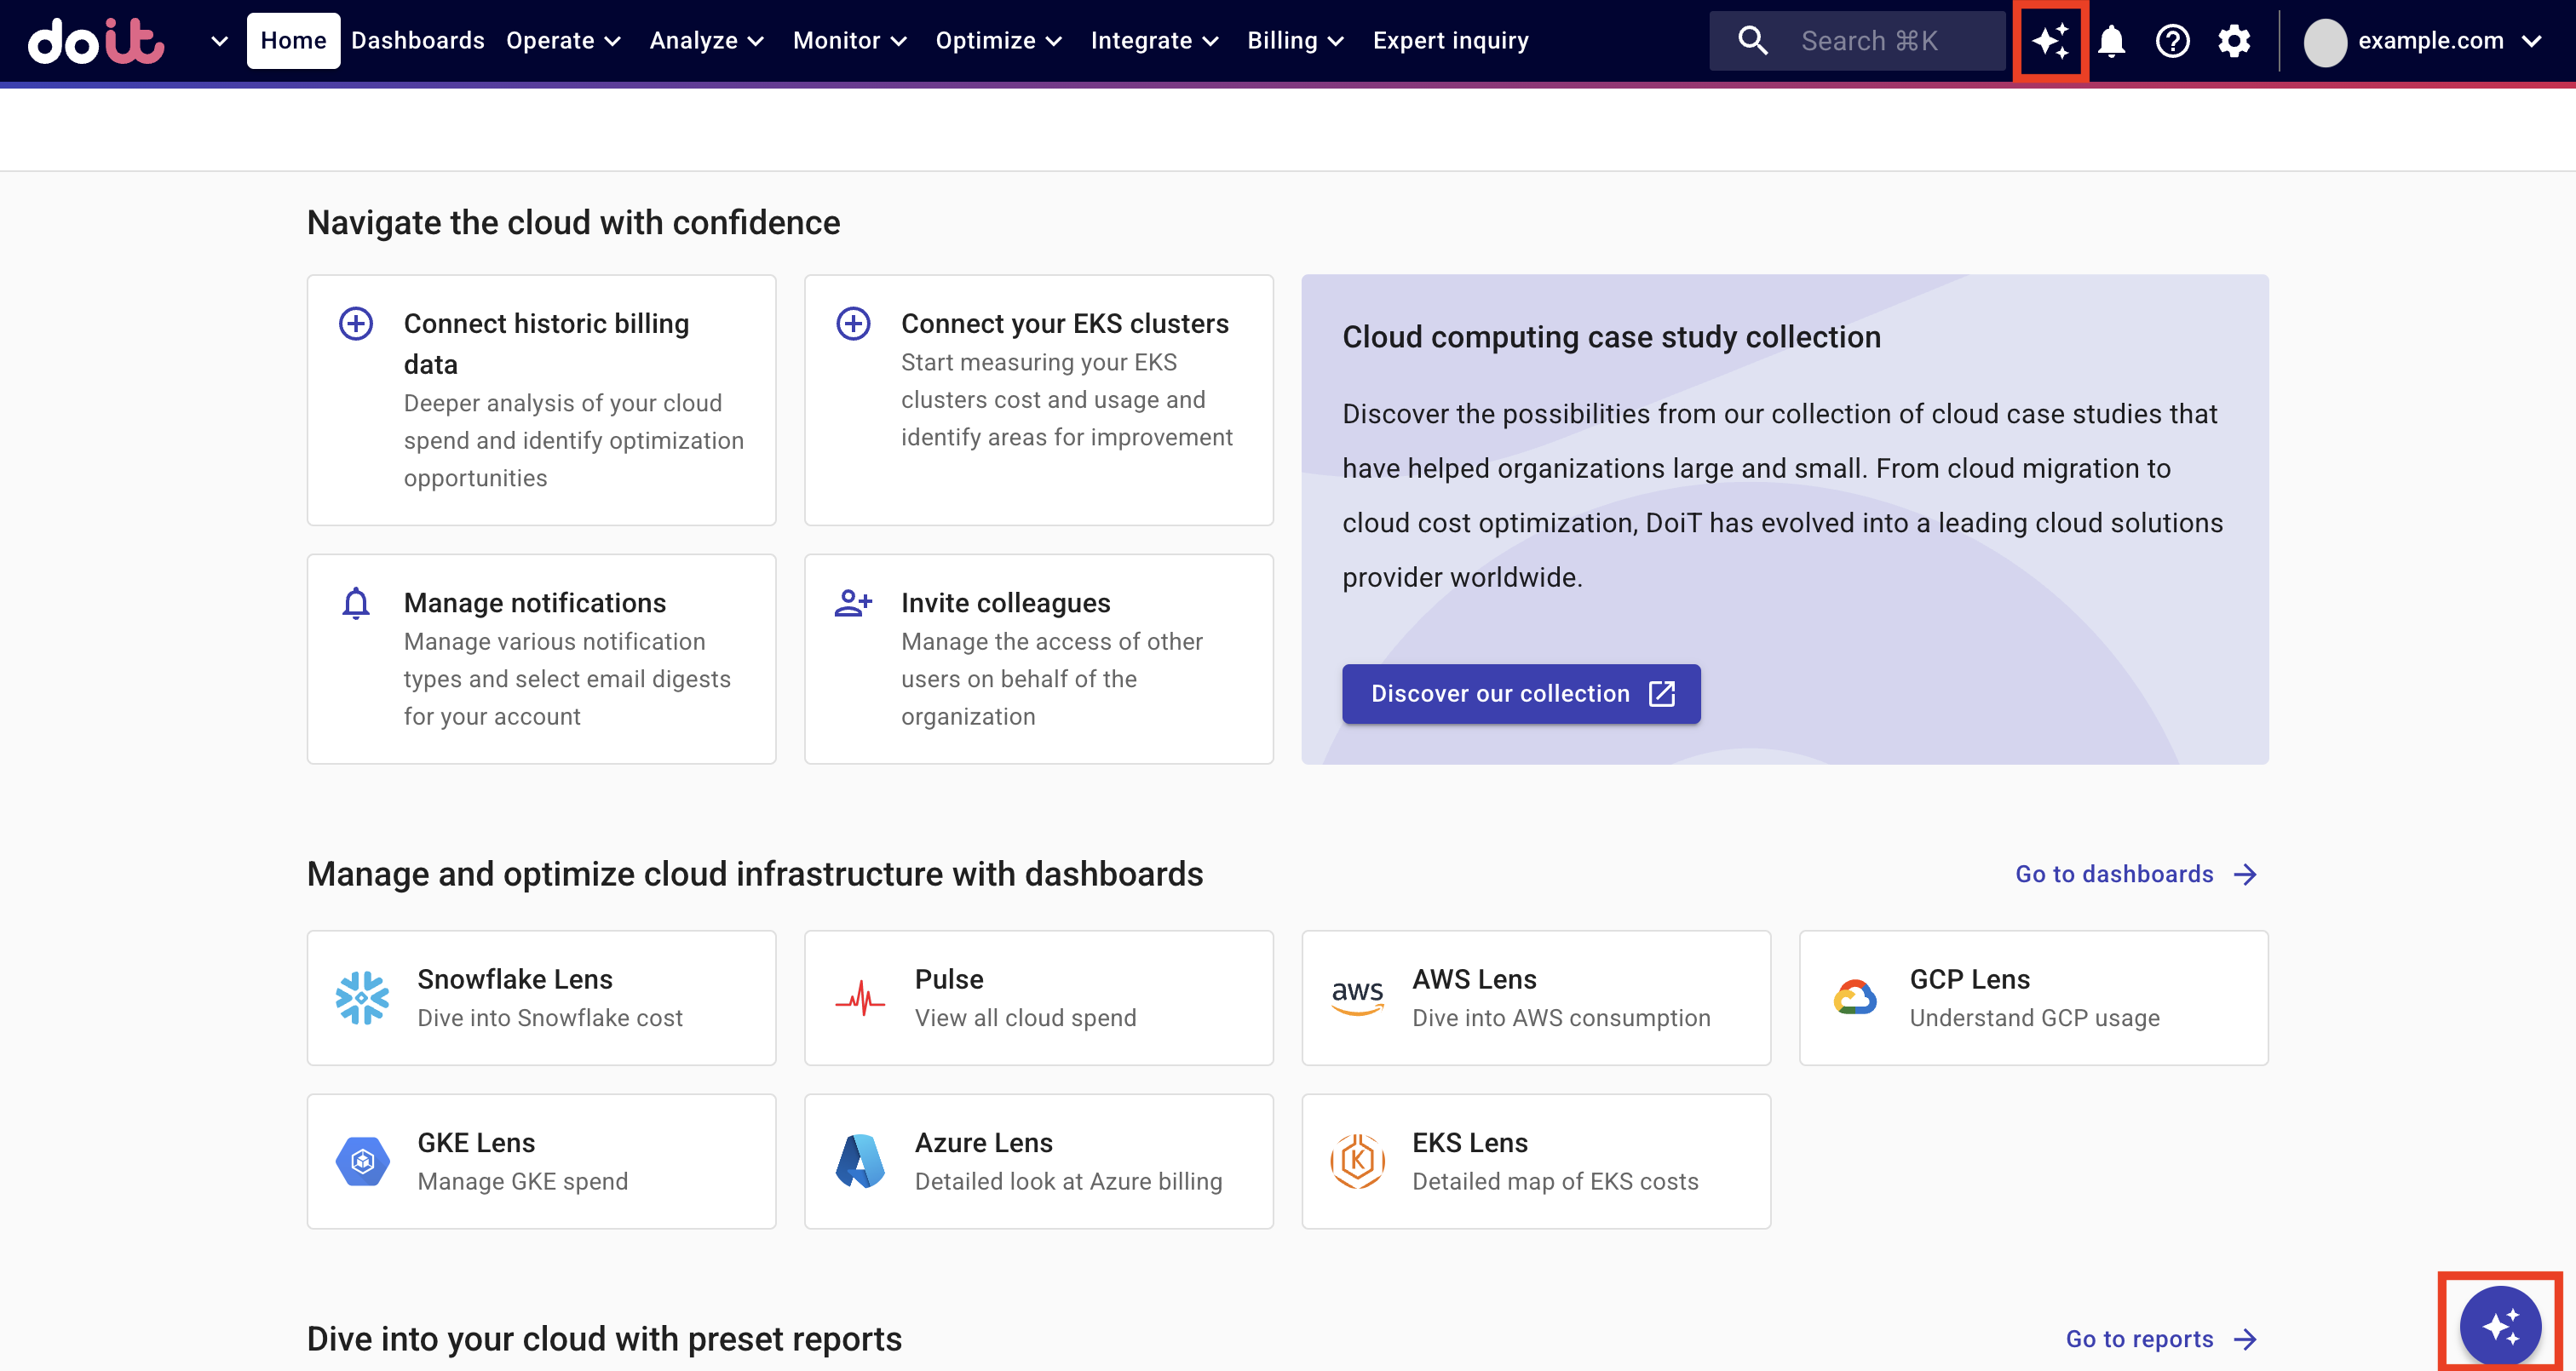Expand the Monitor menu

(x=850, y=41)
